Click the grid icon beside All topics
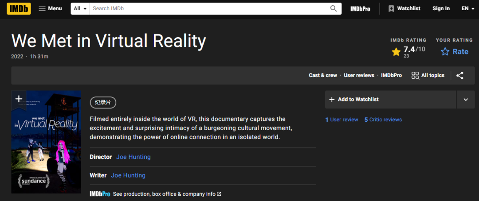The height and width of the screenshot is (201, 479). click(x=415, y=75)
